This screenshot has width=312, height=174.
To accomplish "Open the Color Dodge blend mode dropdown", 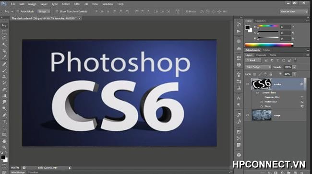I will click(x=258, y=67).
